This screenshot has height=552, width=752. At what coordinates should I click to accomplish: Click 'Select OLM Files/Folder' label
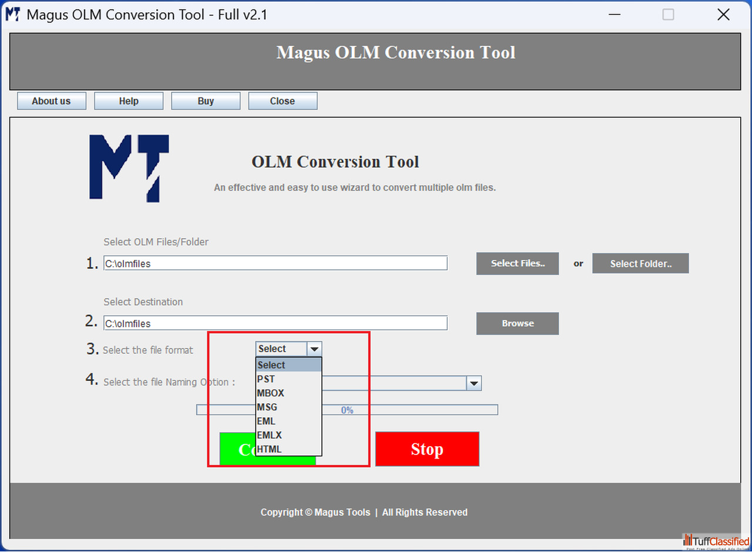pos(156,242)
